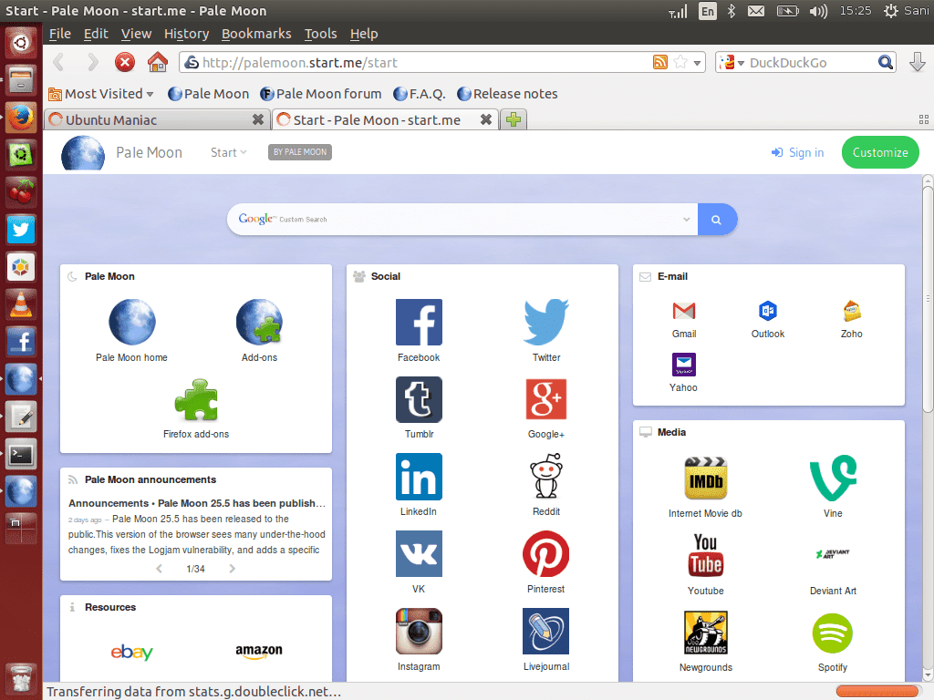This screenshot has height=700, width=934.
Task: List all tabs button at tab bar end
Action: (x=924, y=119)
